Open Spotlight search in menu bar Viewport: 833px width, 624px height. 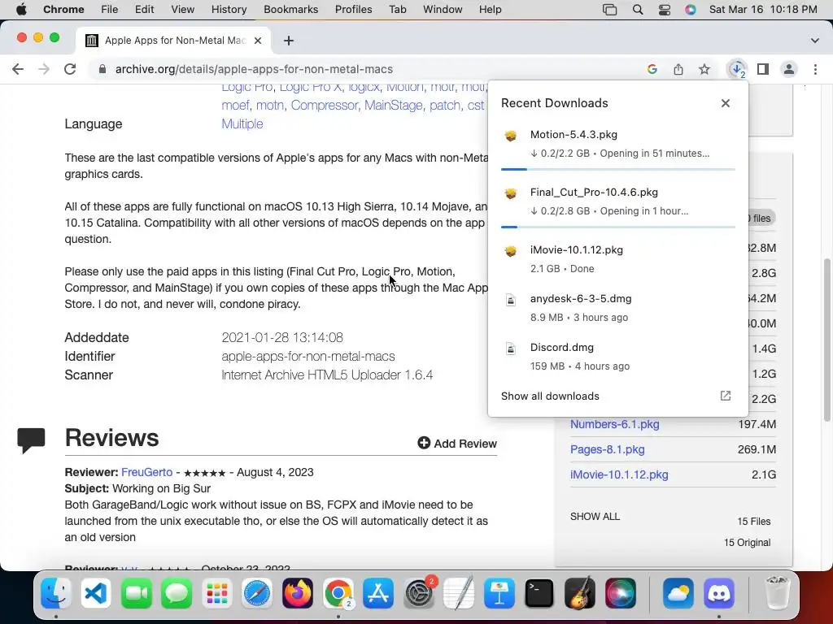[638, 10]
